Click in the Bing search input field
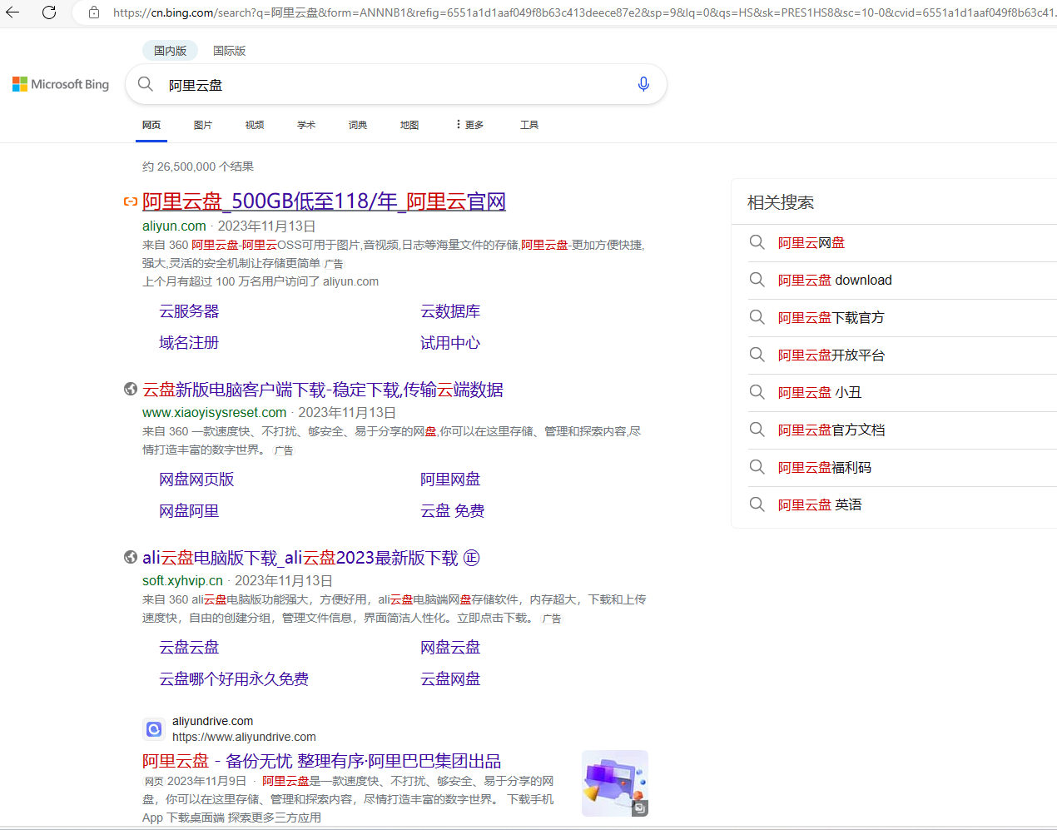This screenshot has height=830, width=1057. click(395, 85)
